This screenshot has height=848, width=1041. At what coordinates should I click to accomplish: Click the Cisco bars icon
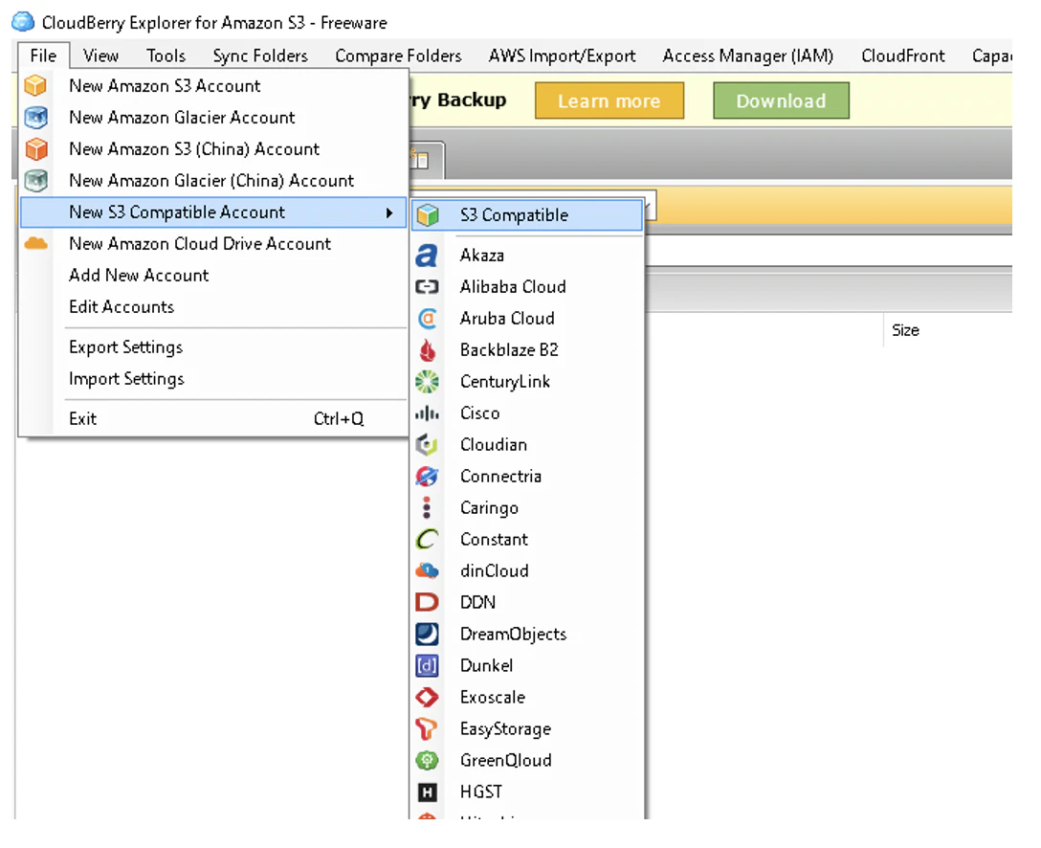click(427, 413)
